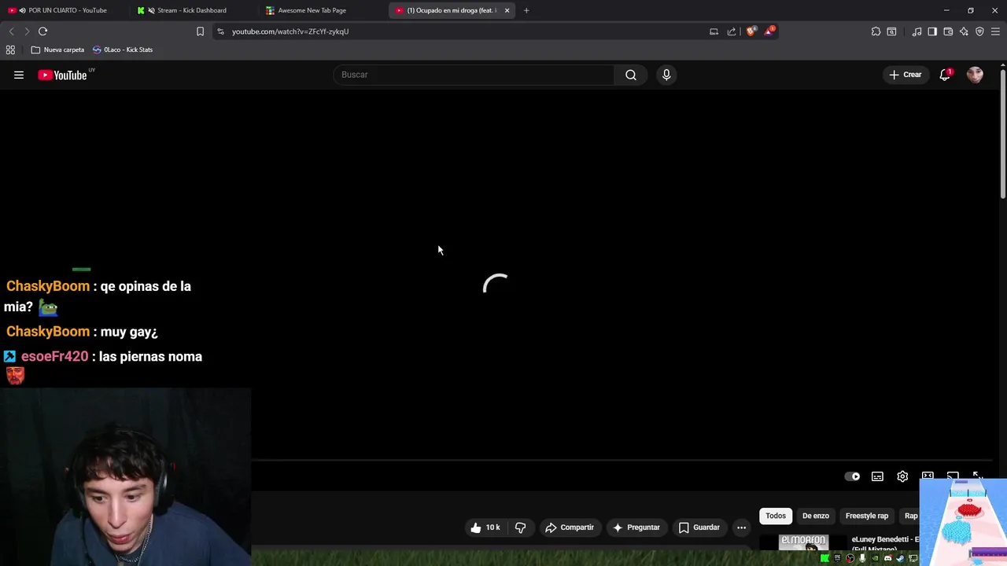Screen dimensions: 1007x566
Task: Open Brave VPN shield icon
Action: [x=979, y=31]
